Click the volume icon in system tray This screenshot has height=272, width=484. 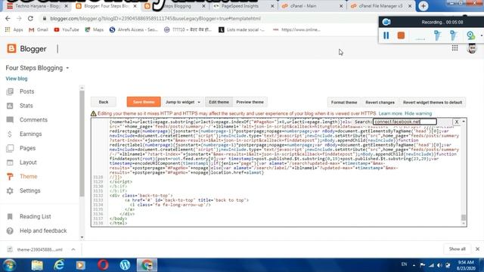[439, 265]
